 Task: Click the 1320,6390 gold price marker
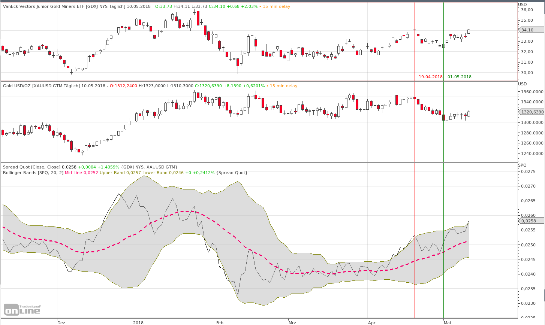532,112
